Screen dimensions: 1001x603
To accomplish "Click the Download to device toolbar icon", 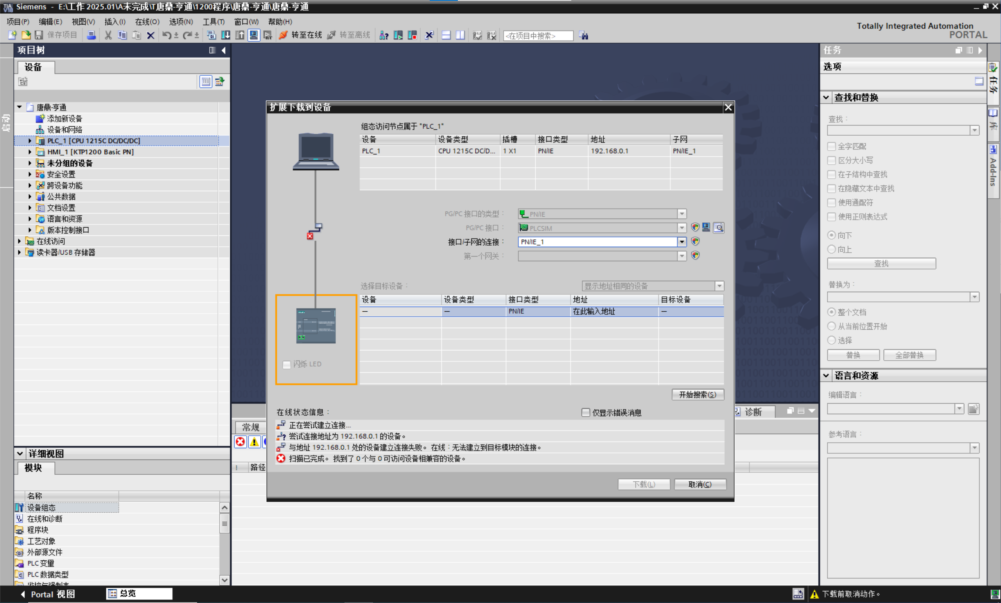I will click(x=226, y=35).
